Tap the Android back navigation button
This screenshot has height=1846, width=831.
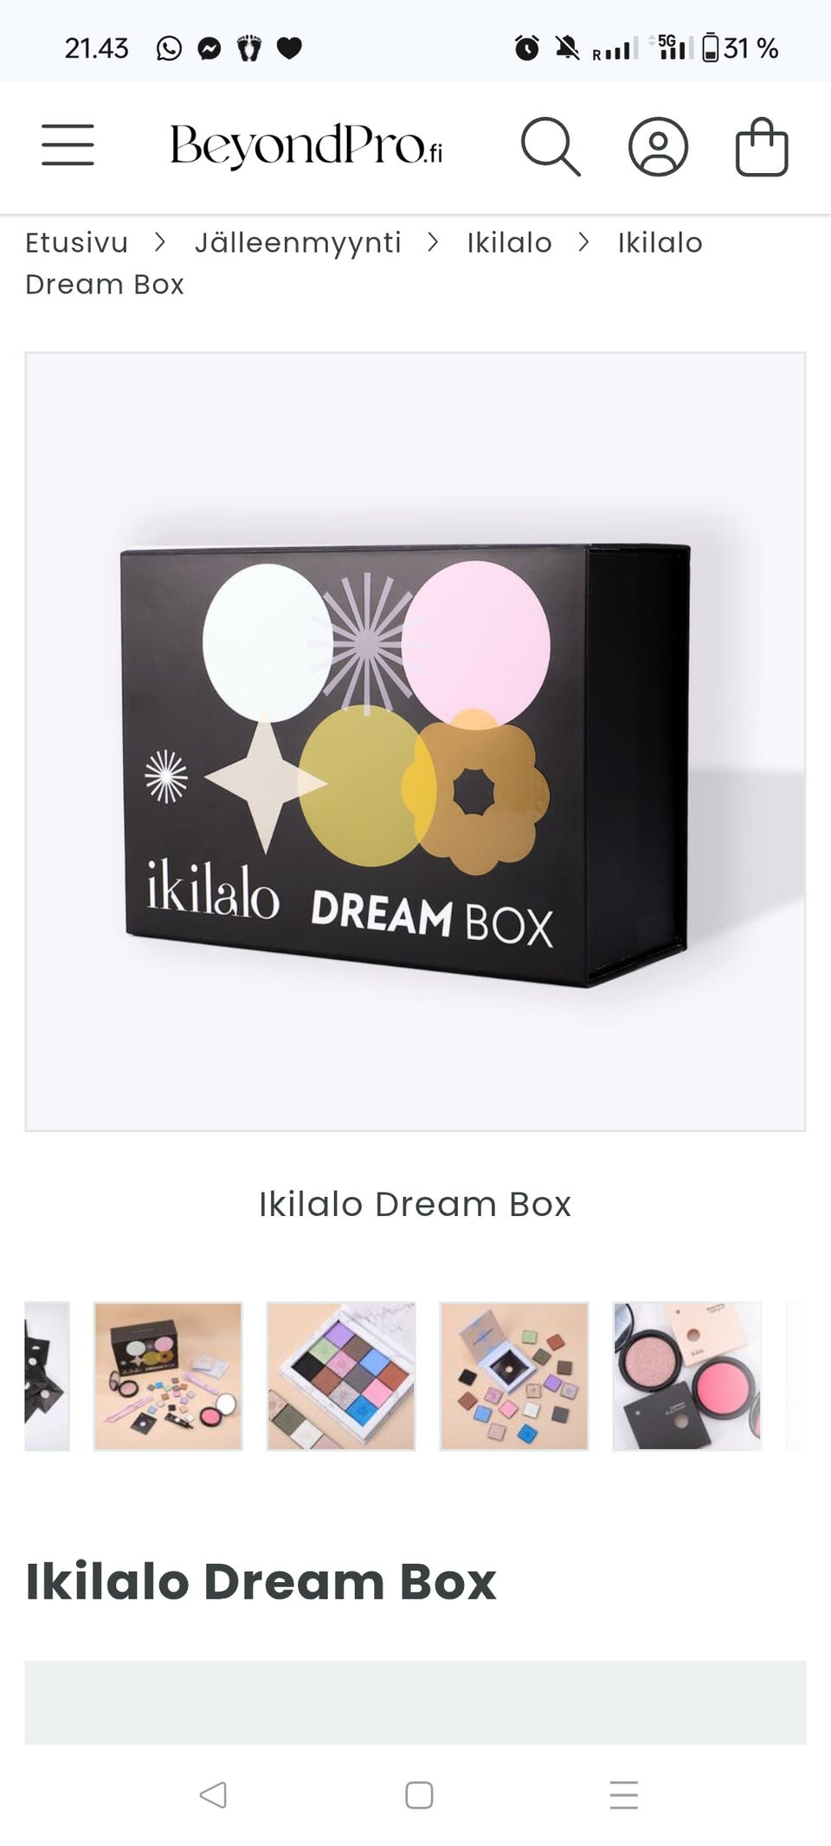[x=213, y=1795]
